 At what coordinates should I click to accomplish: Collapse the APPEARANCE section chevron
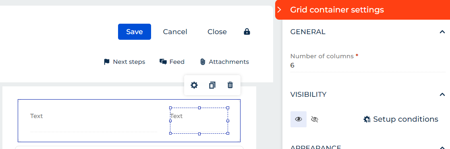442,147
